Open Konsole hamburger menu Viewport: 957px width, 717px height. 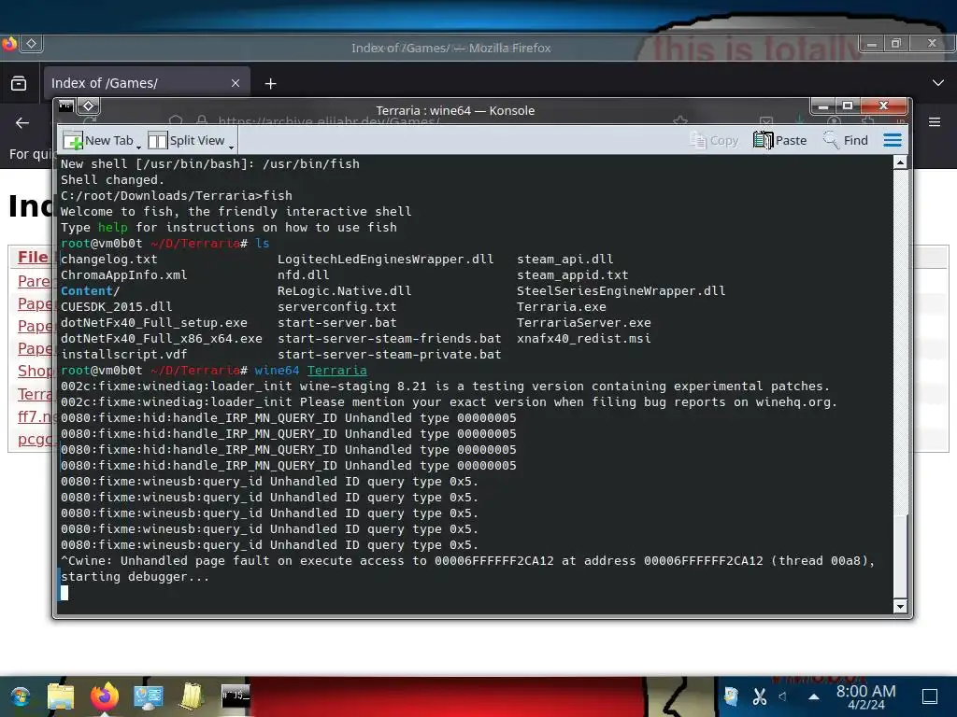pos(893,140)
